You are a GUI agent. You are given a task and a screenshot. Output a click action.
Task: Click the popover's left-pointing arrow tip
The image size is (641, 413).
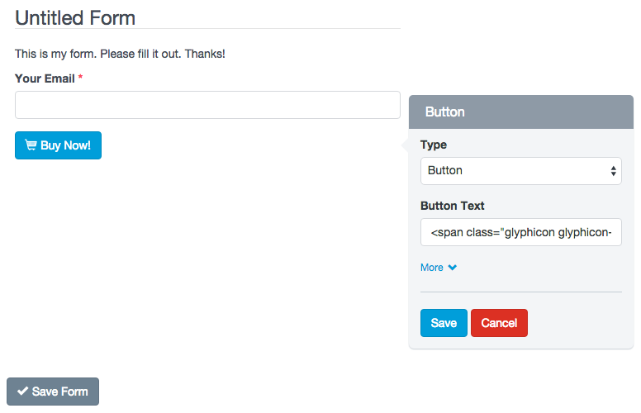pos(405,145)
